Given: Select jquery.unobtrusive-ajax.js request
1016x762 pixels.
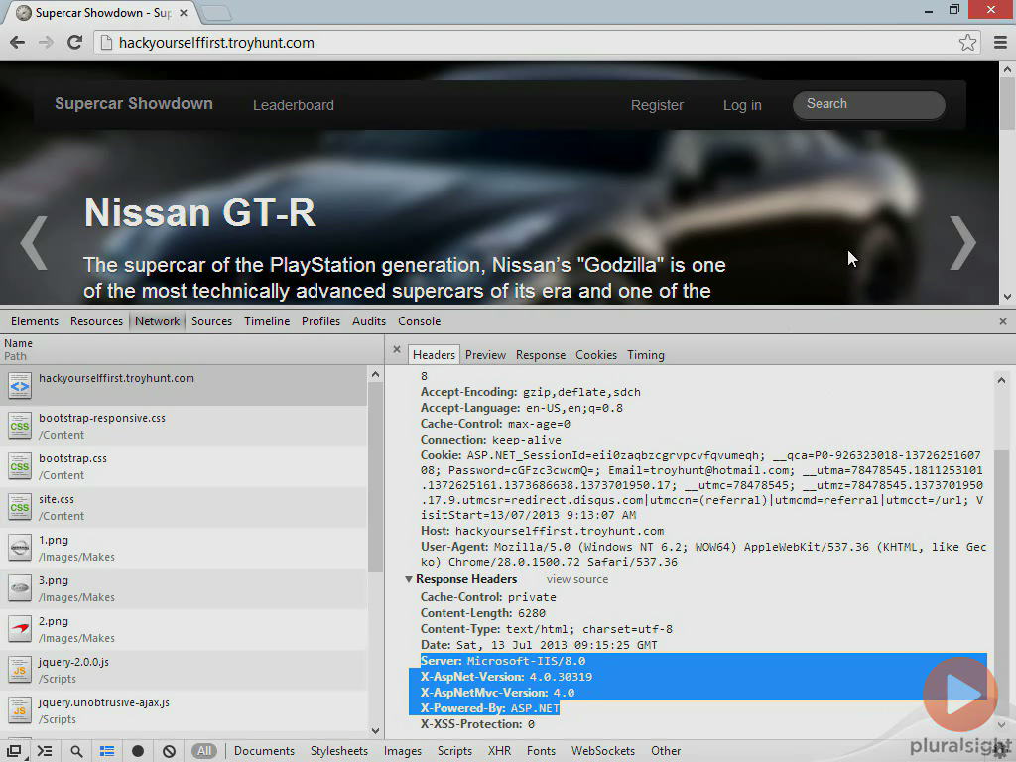Looking at the screenshot, I should pos(184,710).
